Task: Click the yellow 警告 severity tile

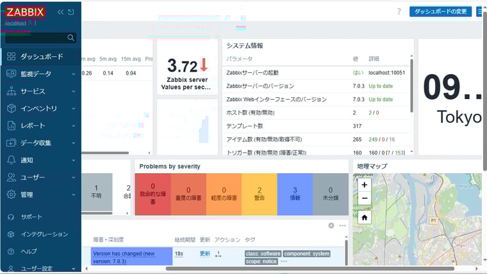Action: 260,194
